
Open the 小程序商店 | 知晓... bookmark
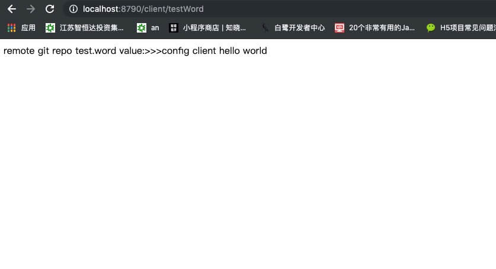[207, 28]
